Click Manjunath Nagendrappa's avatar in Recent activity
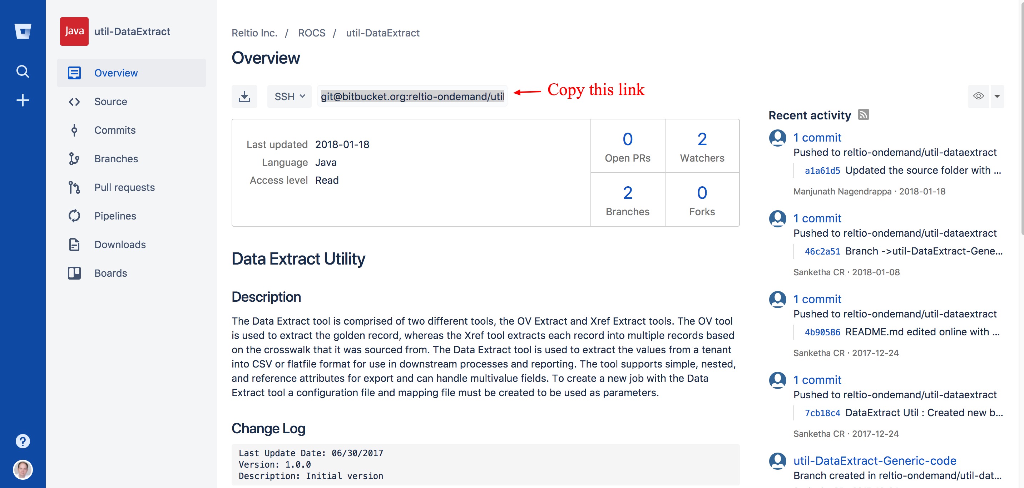 [777, 138]
